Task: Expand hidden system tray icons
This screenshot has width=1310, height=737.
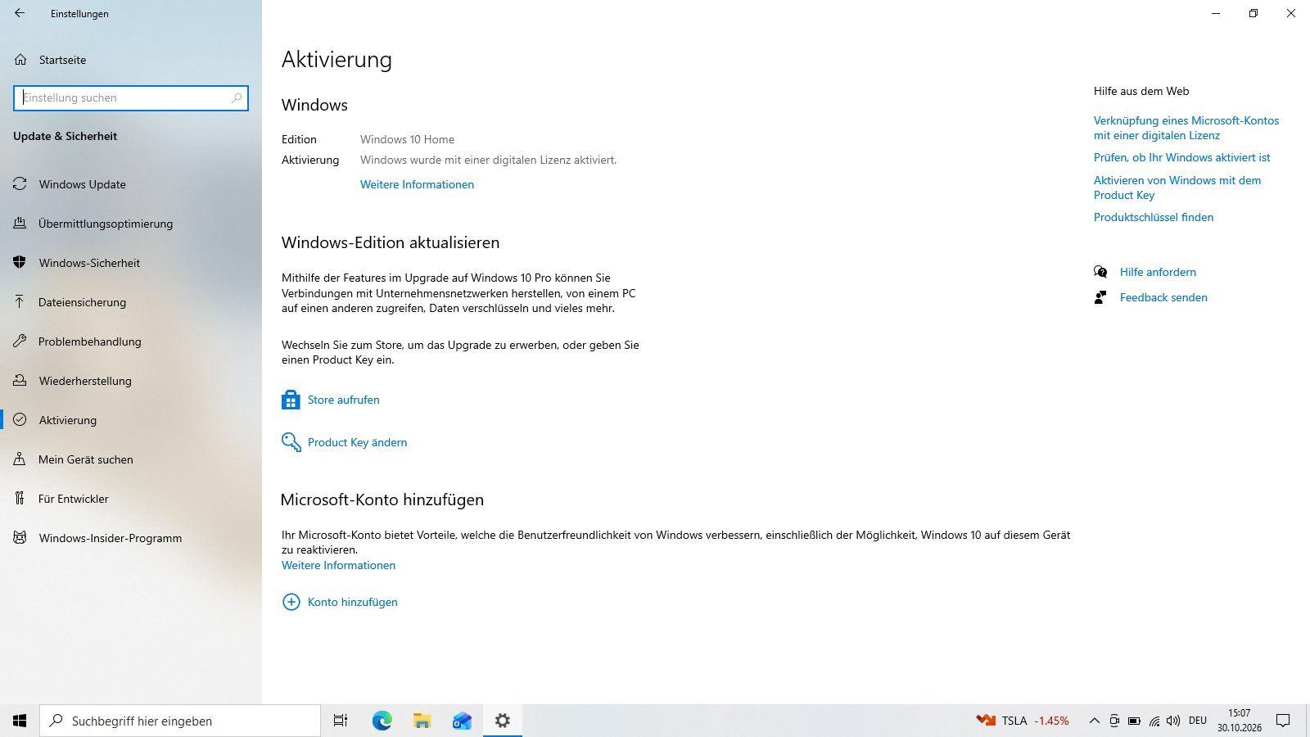Action: [x=1094, y=721]
